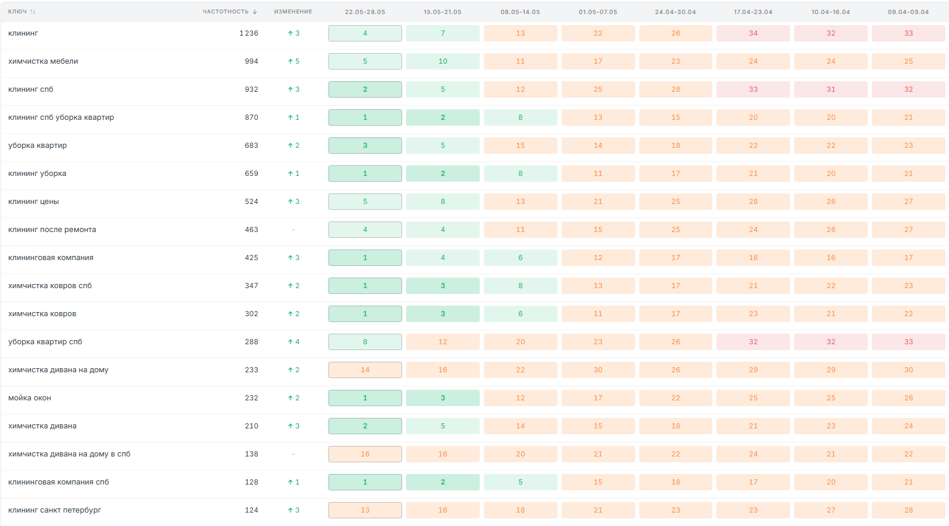Click position 4 cell for клининг in 22.05-28.05
Viewport: 949px width, 526px height.
[x=365, y=33]
